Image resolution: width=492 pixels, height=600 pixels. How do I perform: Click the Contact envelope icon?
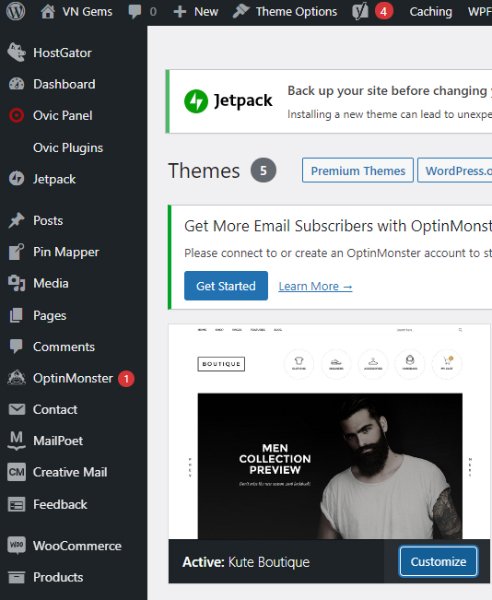(17, 409)
